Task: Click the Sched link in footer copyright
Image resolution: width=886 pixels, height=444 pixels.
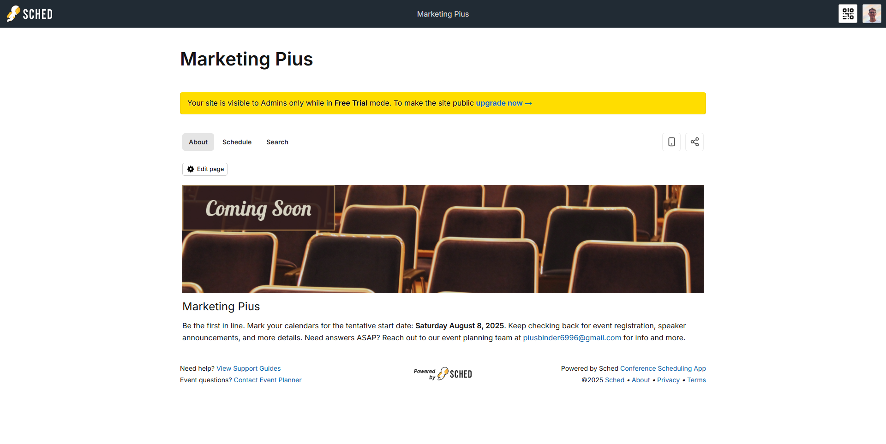Action: 614,380
